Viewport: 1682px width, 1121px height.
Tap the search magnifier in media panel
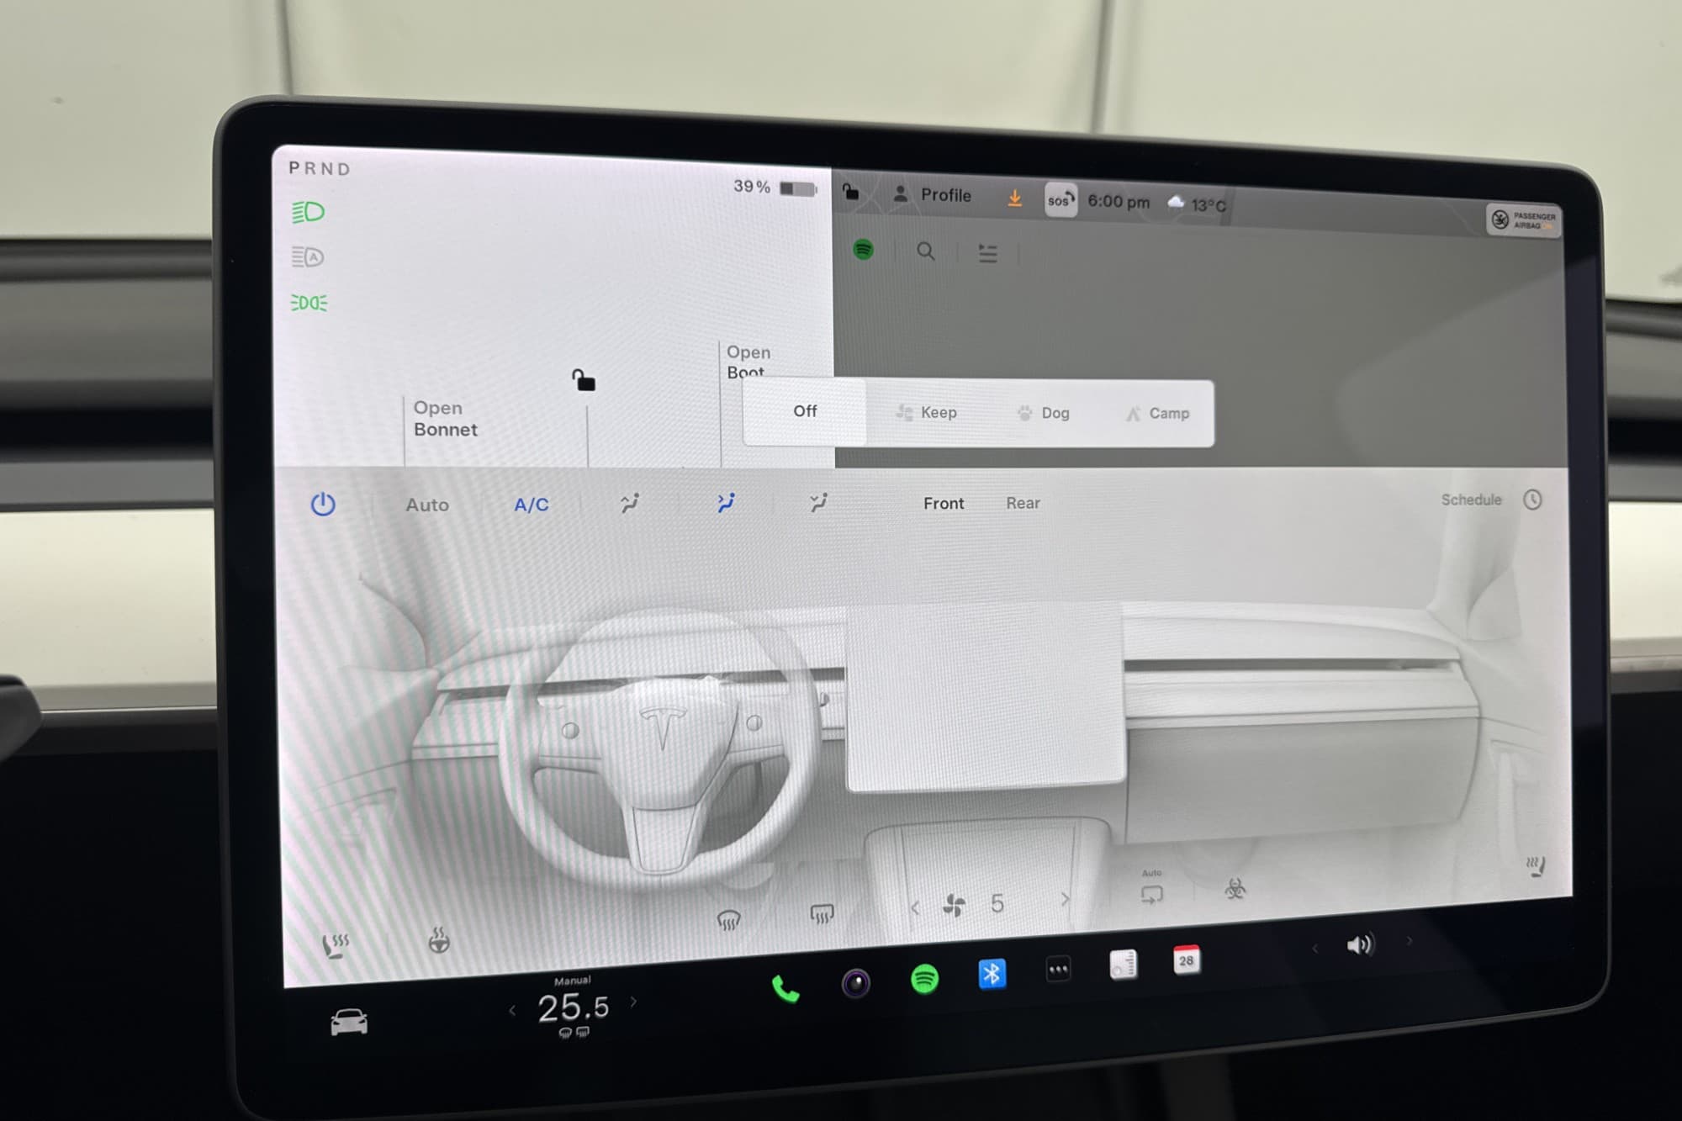925,251
